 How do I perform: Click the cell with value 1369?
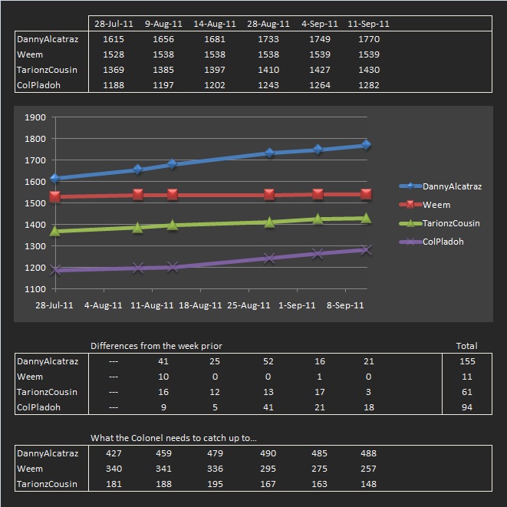(114, 70)
